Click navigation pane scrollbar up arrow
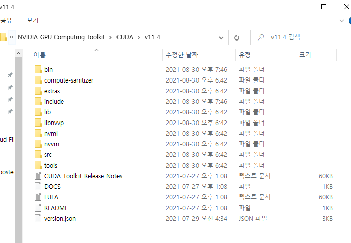Viewport: 351px width, 243px height. pos(19,53)
